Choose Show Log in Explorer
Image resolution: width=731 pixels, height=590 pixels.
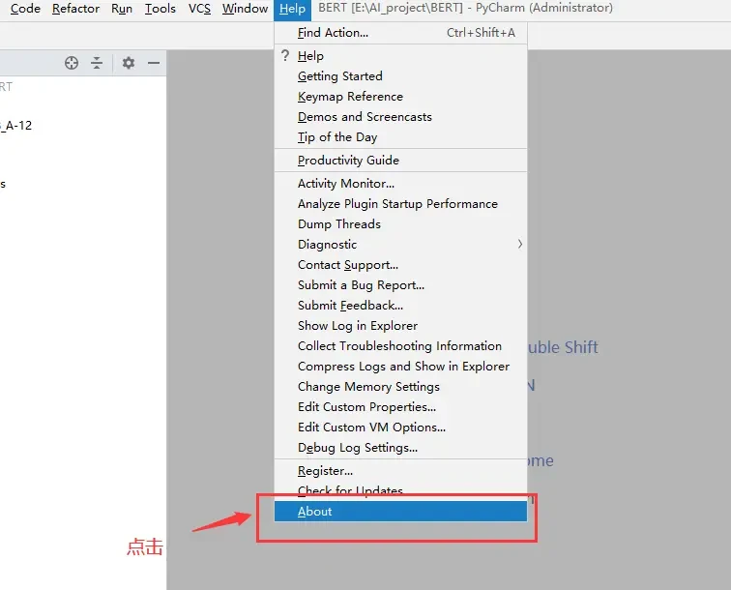click(x=358, y=326)
